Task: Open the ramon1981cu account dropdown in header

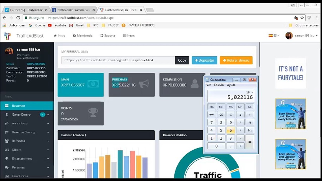Action: point(301,36)
